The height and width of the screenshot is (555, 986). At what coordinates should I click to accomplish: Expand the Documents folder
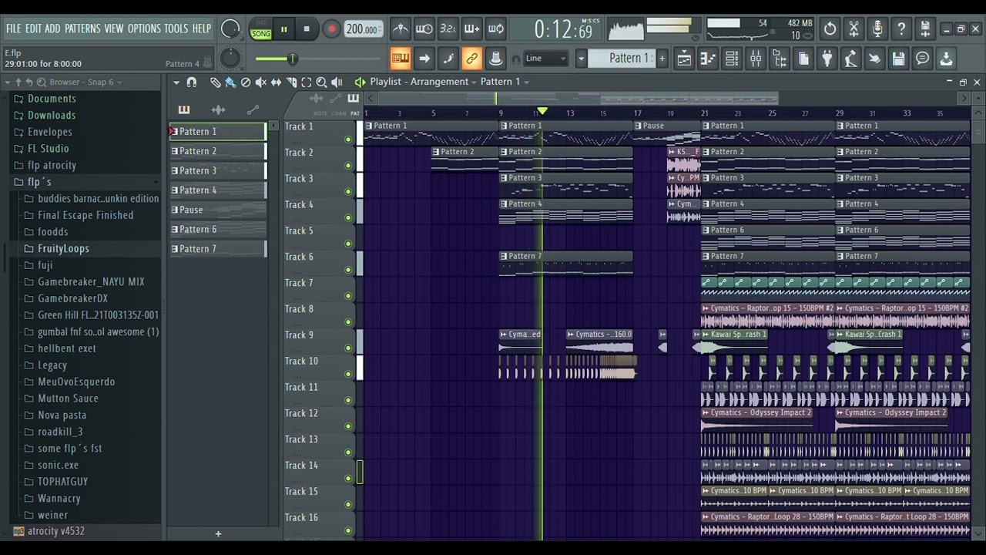pyautogui.click(x=52, y=99)
